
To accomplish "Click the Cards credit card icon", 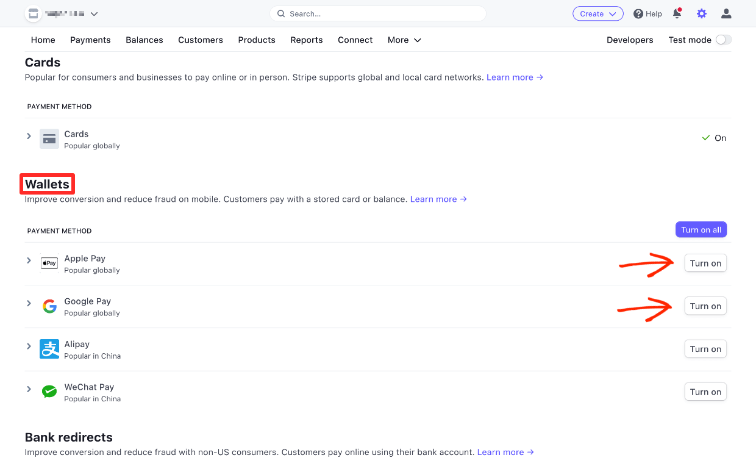I will pyautogui.click(x=49, y=139).
